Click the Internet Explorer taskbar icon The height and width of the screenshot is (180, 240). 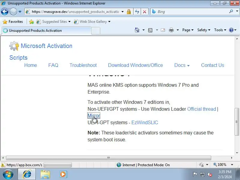tap(27, 174)
